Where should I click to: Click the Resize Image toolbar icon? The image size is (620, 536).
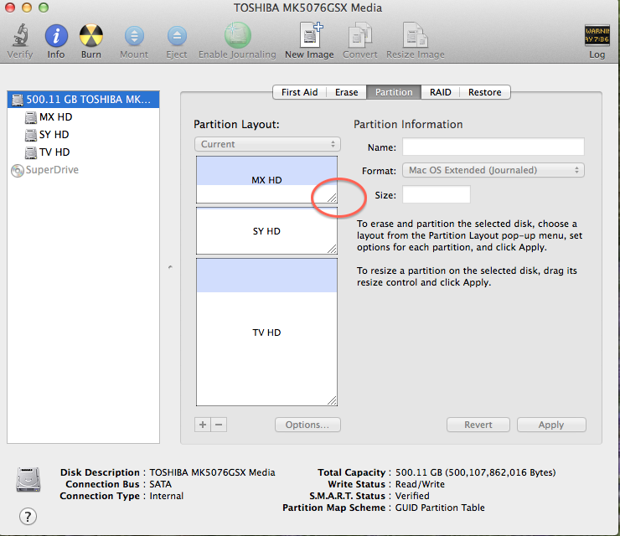[416, 35]
